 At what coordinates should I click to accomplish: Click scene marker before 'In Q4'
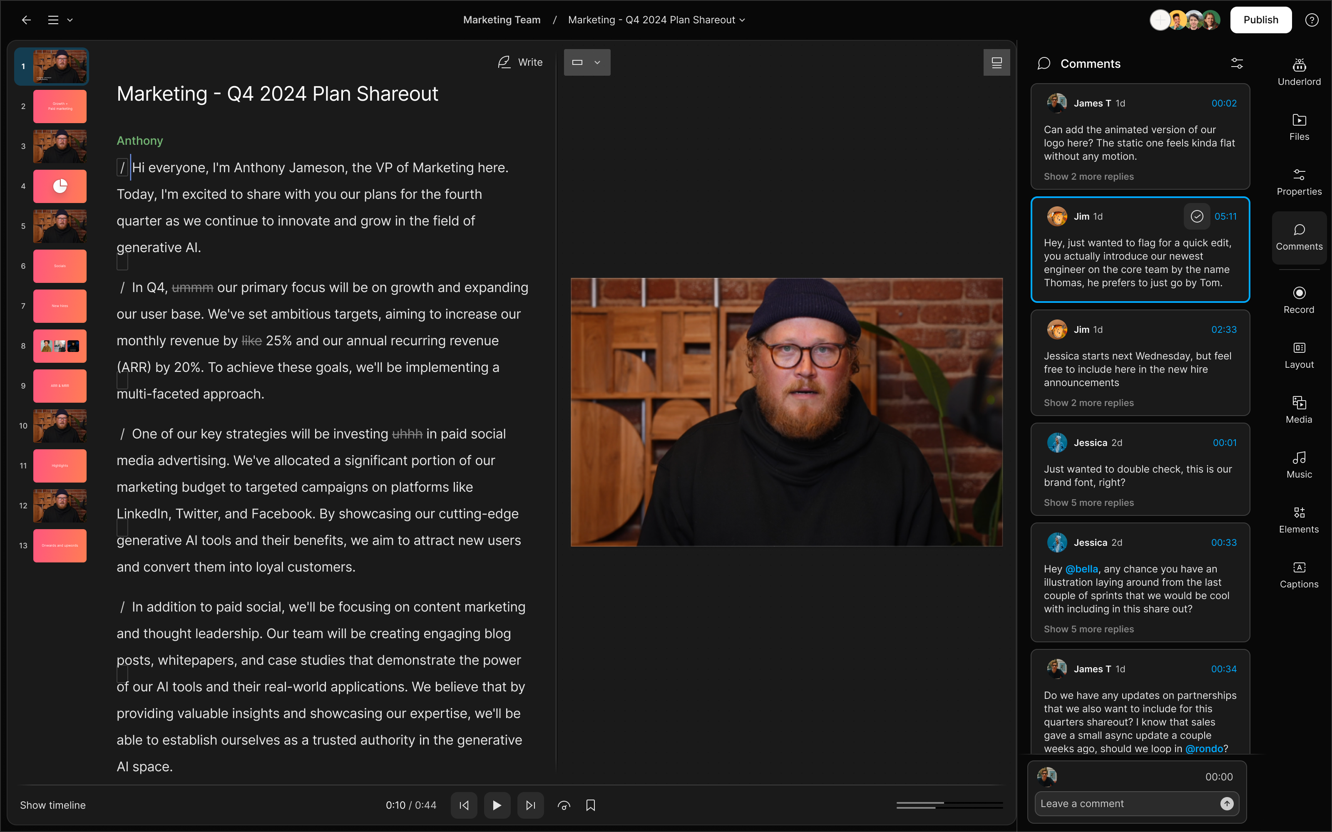pyautogui.click(x=122, y=287)
